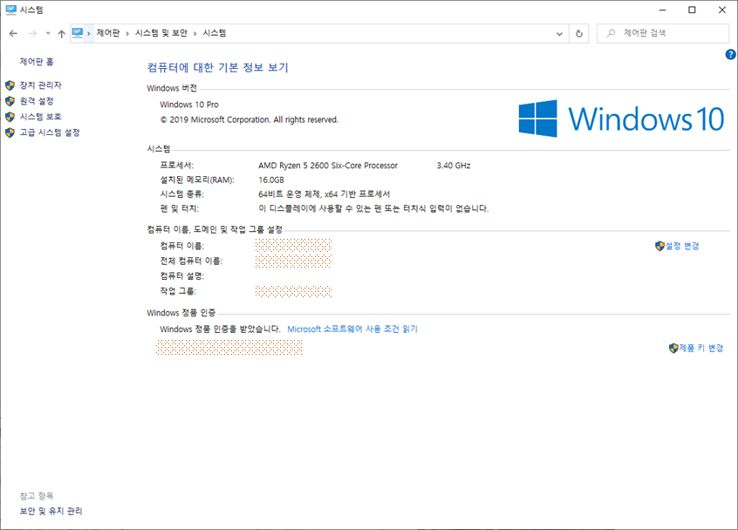738x530 pixels.
Task: Click the Windows 정품 인증을 받았습니다 text
Action: (220, 330)
